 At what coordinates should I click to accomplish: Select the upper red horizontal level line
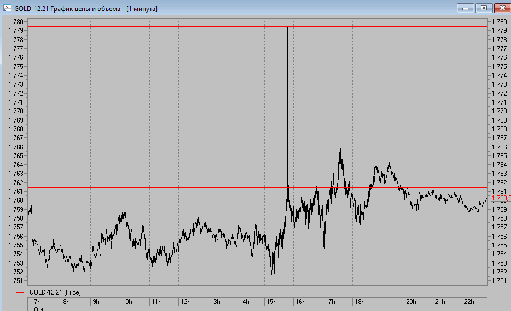coord(164,27)
